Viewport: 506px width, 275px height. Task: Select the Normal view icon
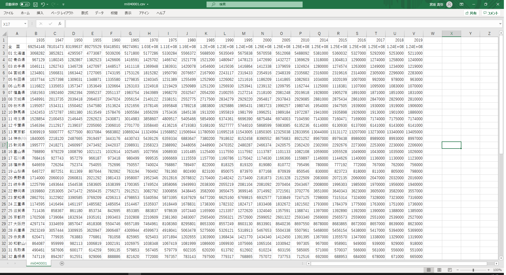coord(429,270)
